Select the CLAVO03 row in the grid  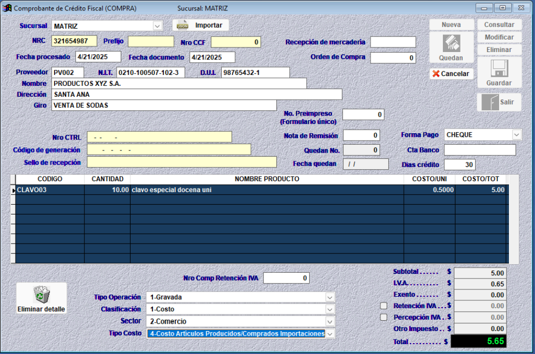[49, 190]
